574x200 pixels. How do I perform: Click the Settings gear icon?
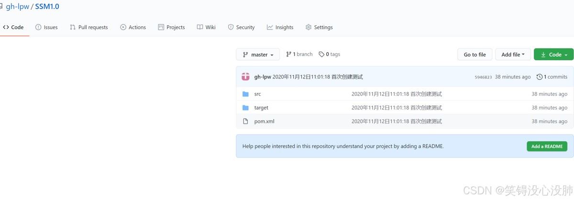click(309, 27)
